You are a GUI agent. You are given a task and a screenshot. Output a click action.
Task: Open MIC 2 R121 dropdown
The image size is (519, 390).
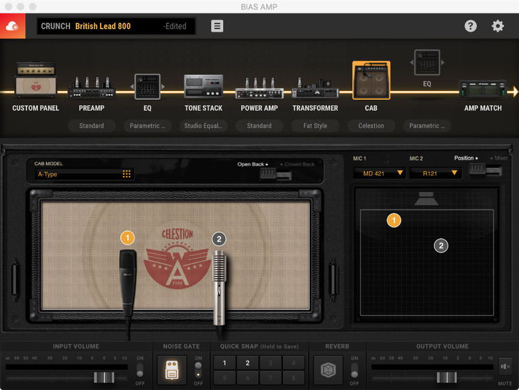[435, 173]
